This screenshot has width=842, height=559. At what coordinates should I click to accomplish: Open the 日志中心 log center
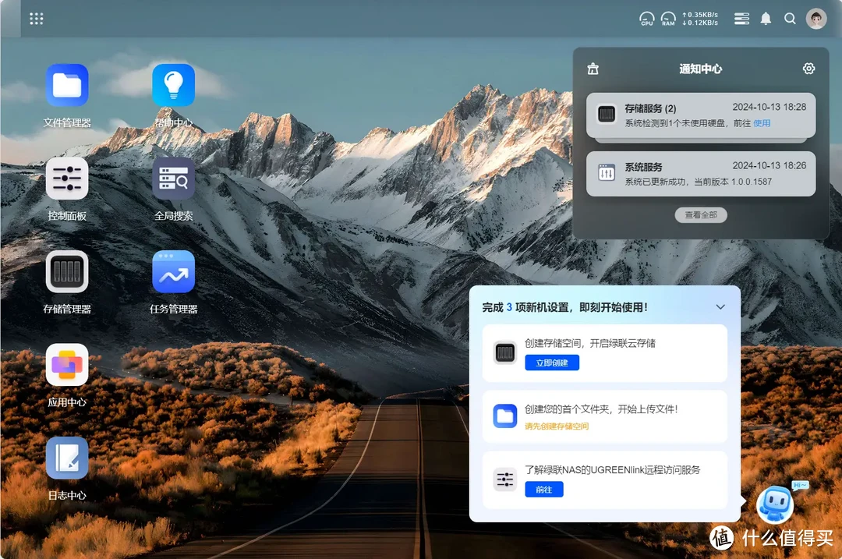pyautogui.click(x=67, y=458)
